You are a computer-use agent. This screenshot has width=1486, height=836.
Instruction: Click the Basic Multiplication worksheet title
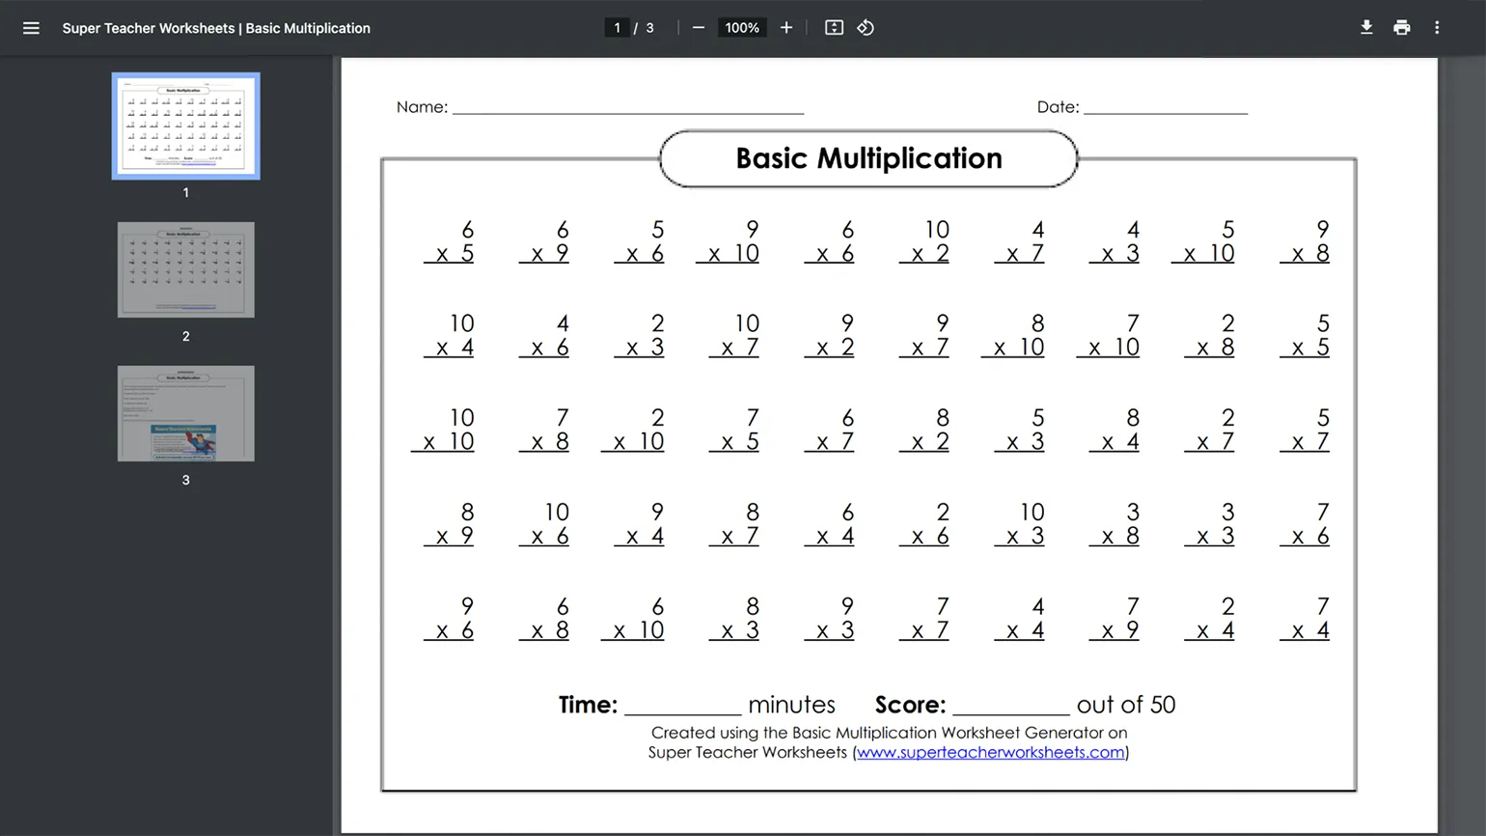click(x=868, y=158)
